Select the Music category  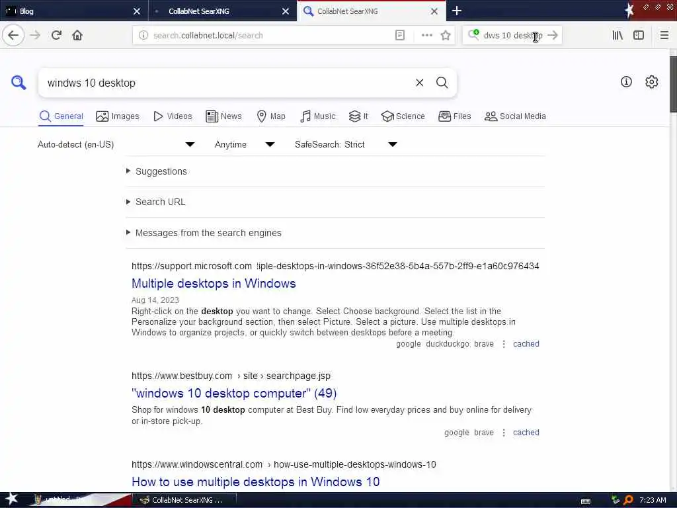coord(318,116)
